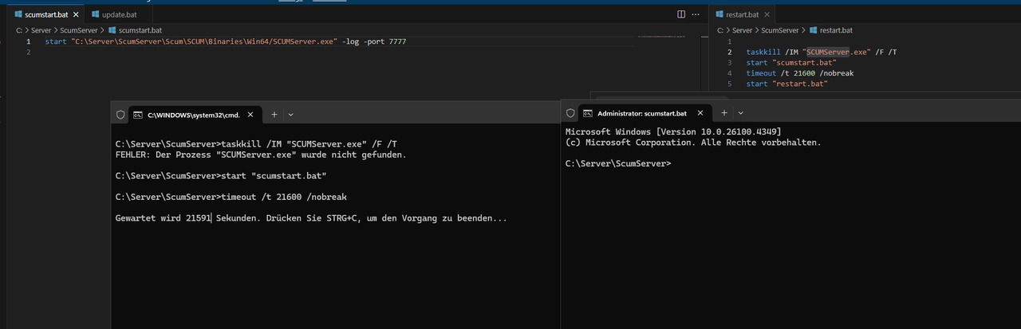The image size is (1021, 329).
Task: Close the Administrator: scumstart.bat terminal tab
Action: tap(700, 113)
